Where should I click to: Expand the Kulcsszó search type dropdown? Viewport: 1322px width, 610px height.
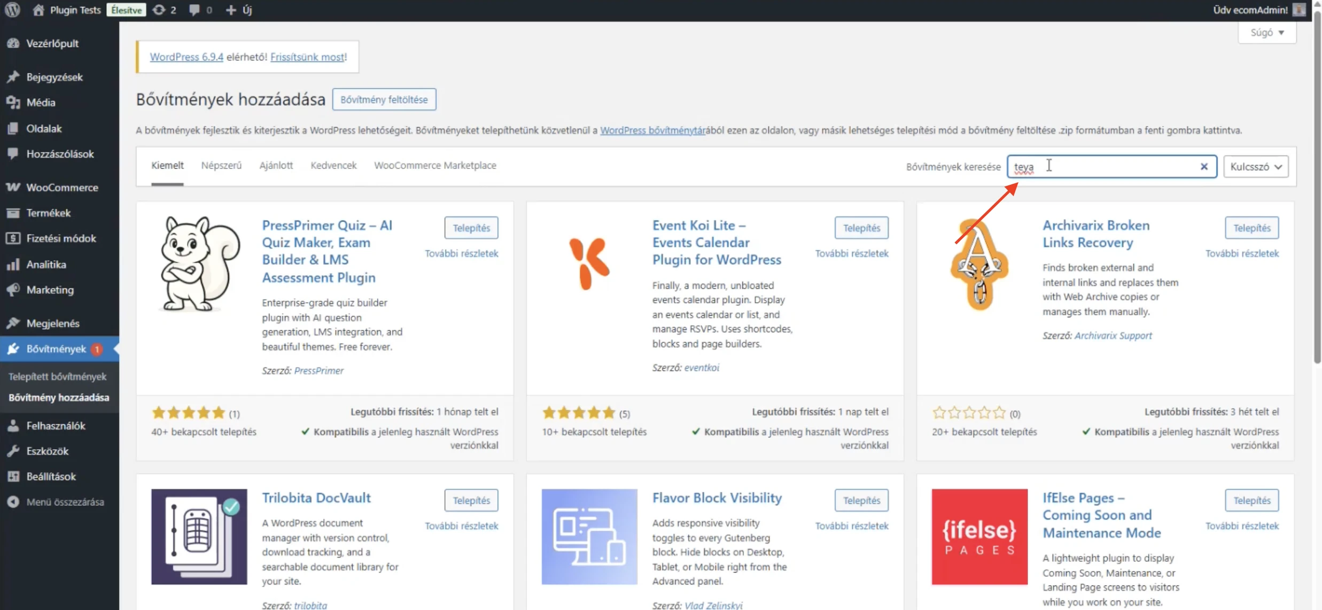coord(1256,167)
